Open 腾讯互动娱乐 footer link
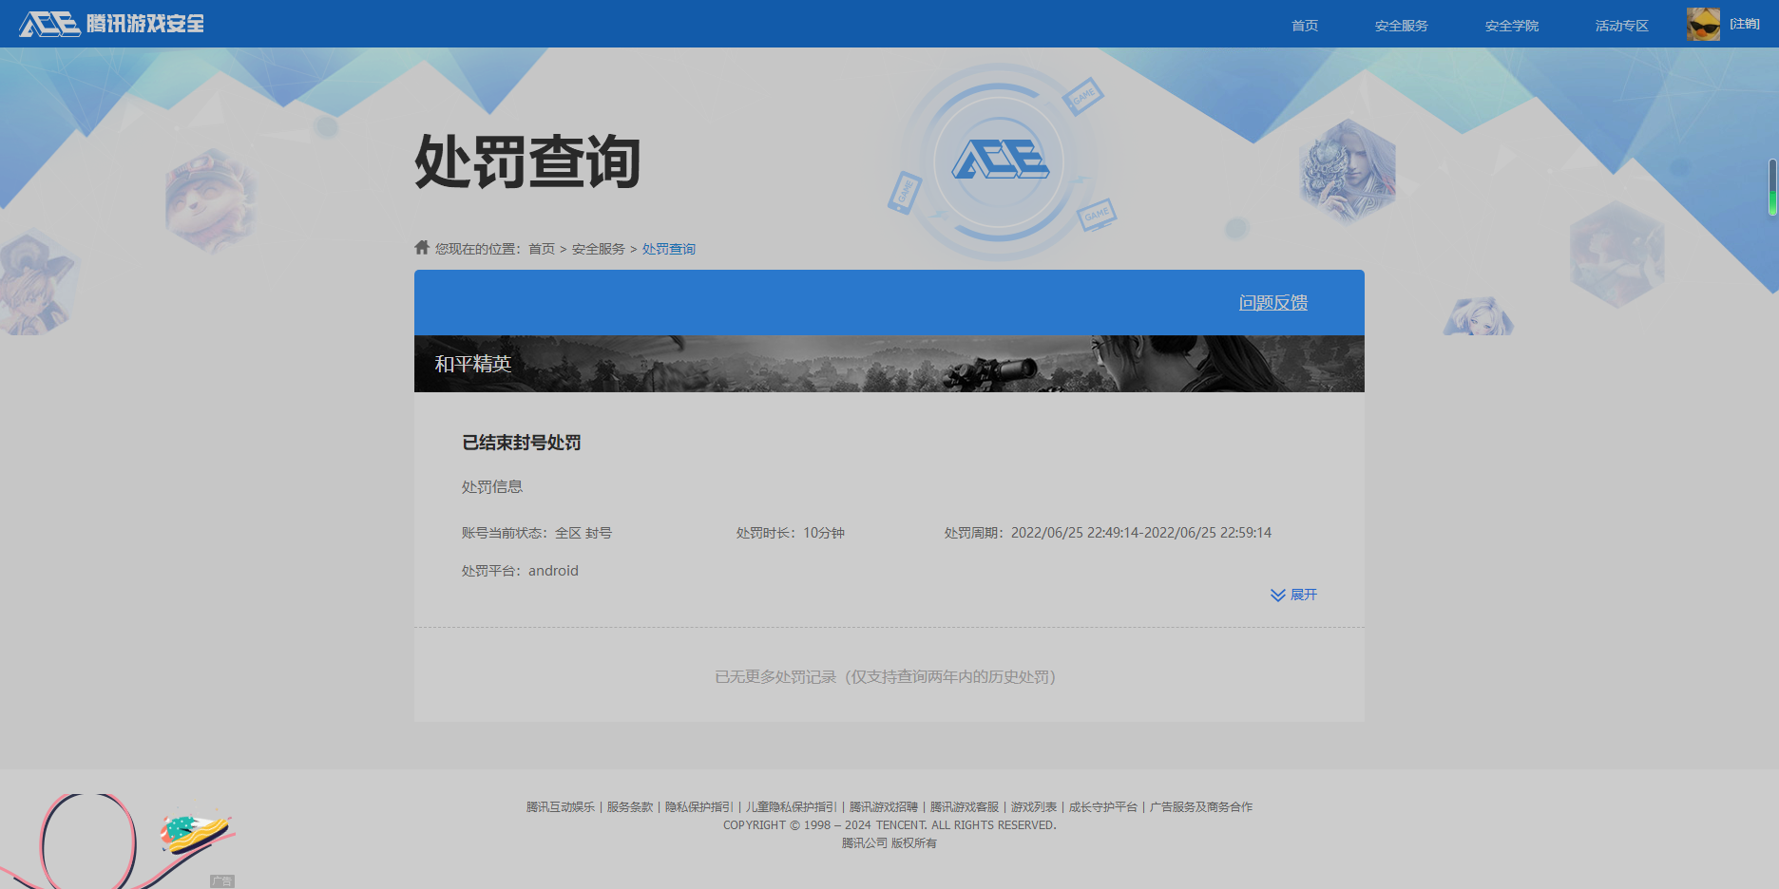The image size is (1779, 889). [x=561, y=807]
